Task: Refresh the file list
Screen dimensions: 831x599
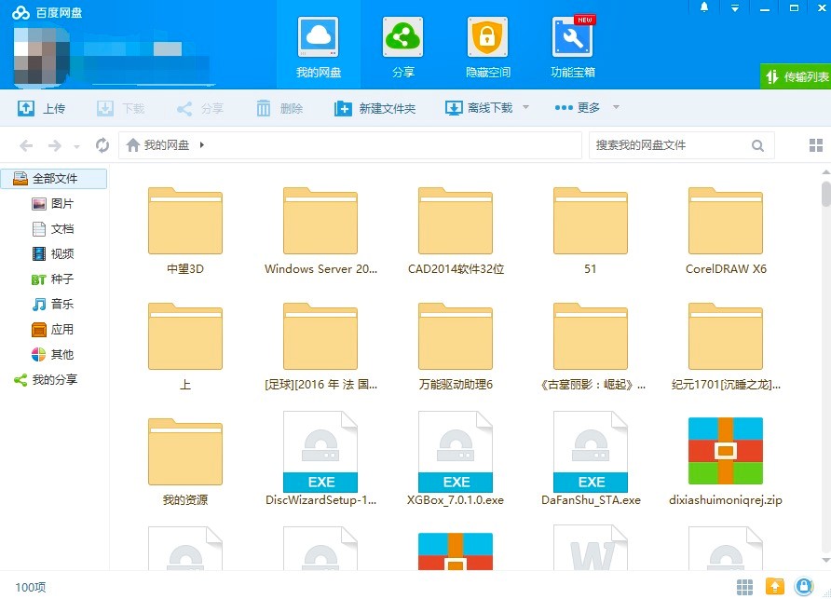Action: (102, 144)
